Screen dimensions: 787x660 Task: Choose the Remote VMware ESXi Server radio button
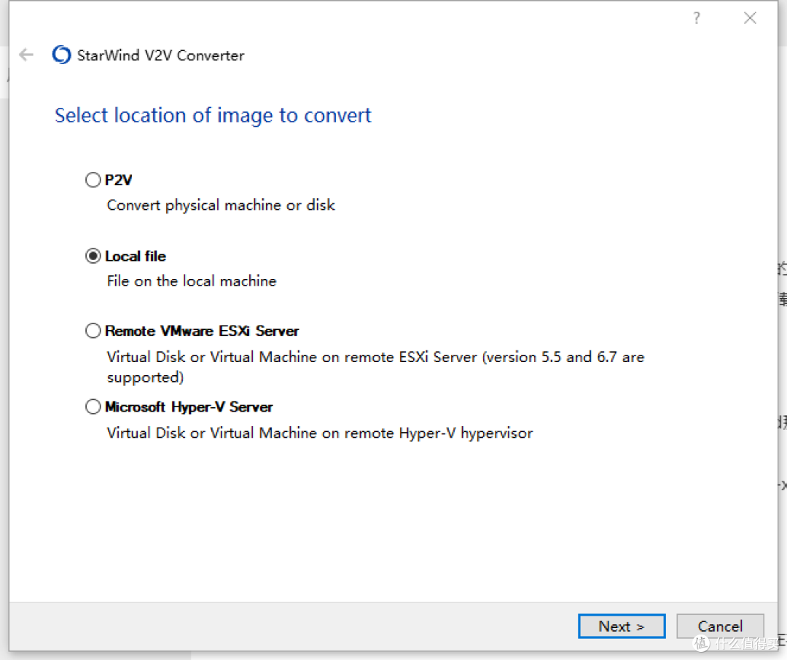(x=93, y=331)
